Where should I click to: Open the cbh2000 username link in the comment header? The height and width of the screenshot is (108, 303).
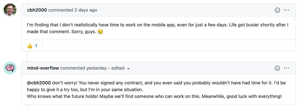click(37, 10)
